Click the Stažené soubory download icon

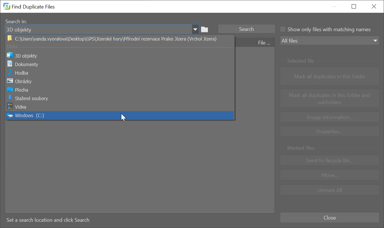10,98
